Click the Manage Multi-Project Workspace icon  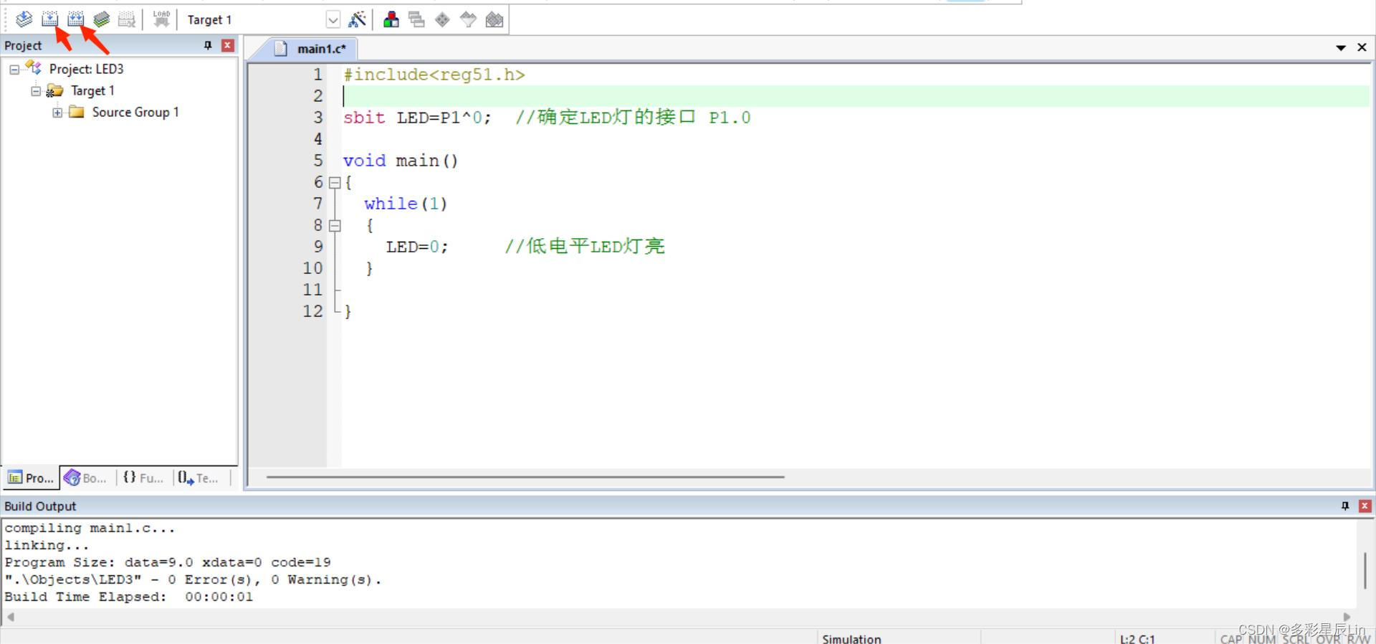[x=416, y=19]
